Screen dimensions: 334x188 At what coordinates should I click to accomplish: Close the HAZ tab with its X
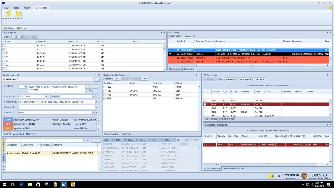113,140
